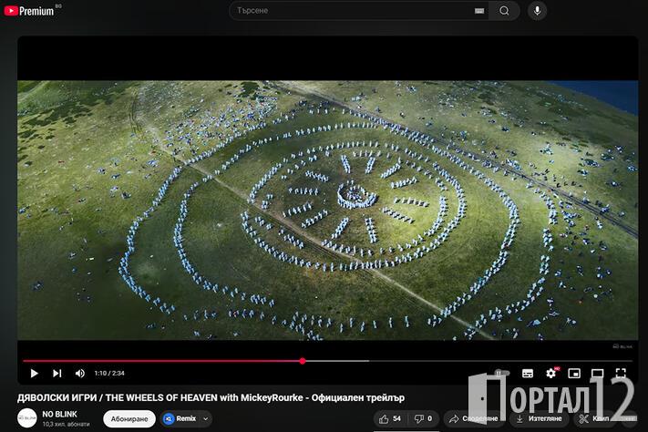Start voice search with the microphone
This screenshot has height=432, width=648.
[x=537, y=11]
